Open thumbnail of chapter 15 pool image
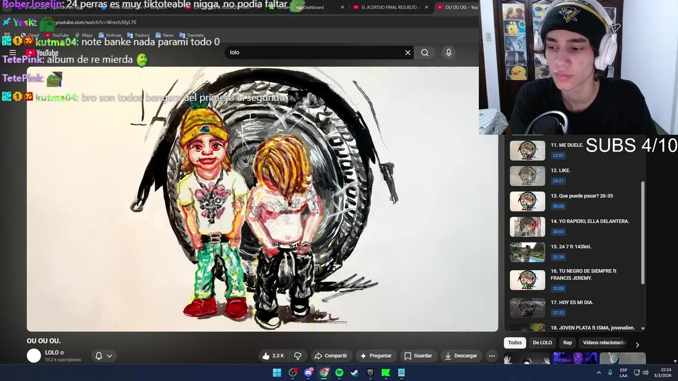678x381 pixels. pos(527,252)
